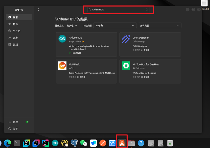
Task: Expand the 所有类别 category dropdown
Action: [159, 25]
